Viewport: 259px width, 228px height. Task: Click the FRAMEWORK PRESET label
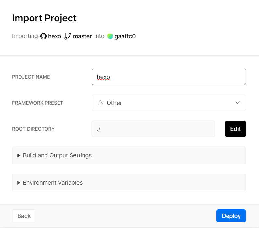tap(37, 103)
